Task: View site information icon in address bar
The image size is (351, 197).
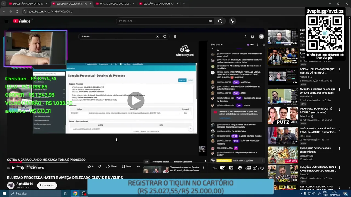Action: [x=25, y=11]
